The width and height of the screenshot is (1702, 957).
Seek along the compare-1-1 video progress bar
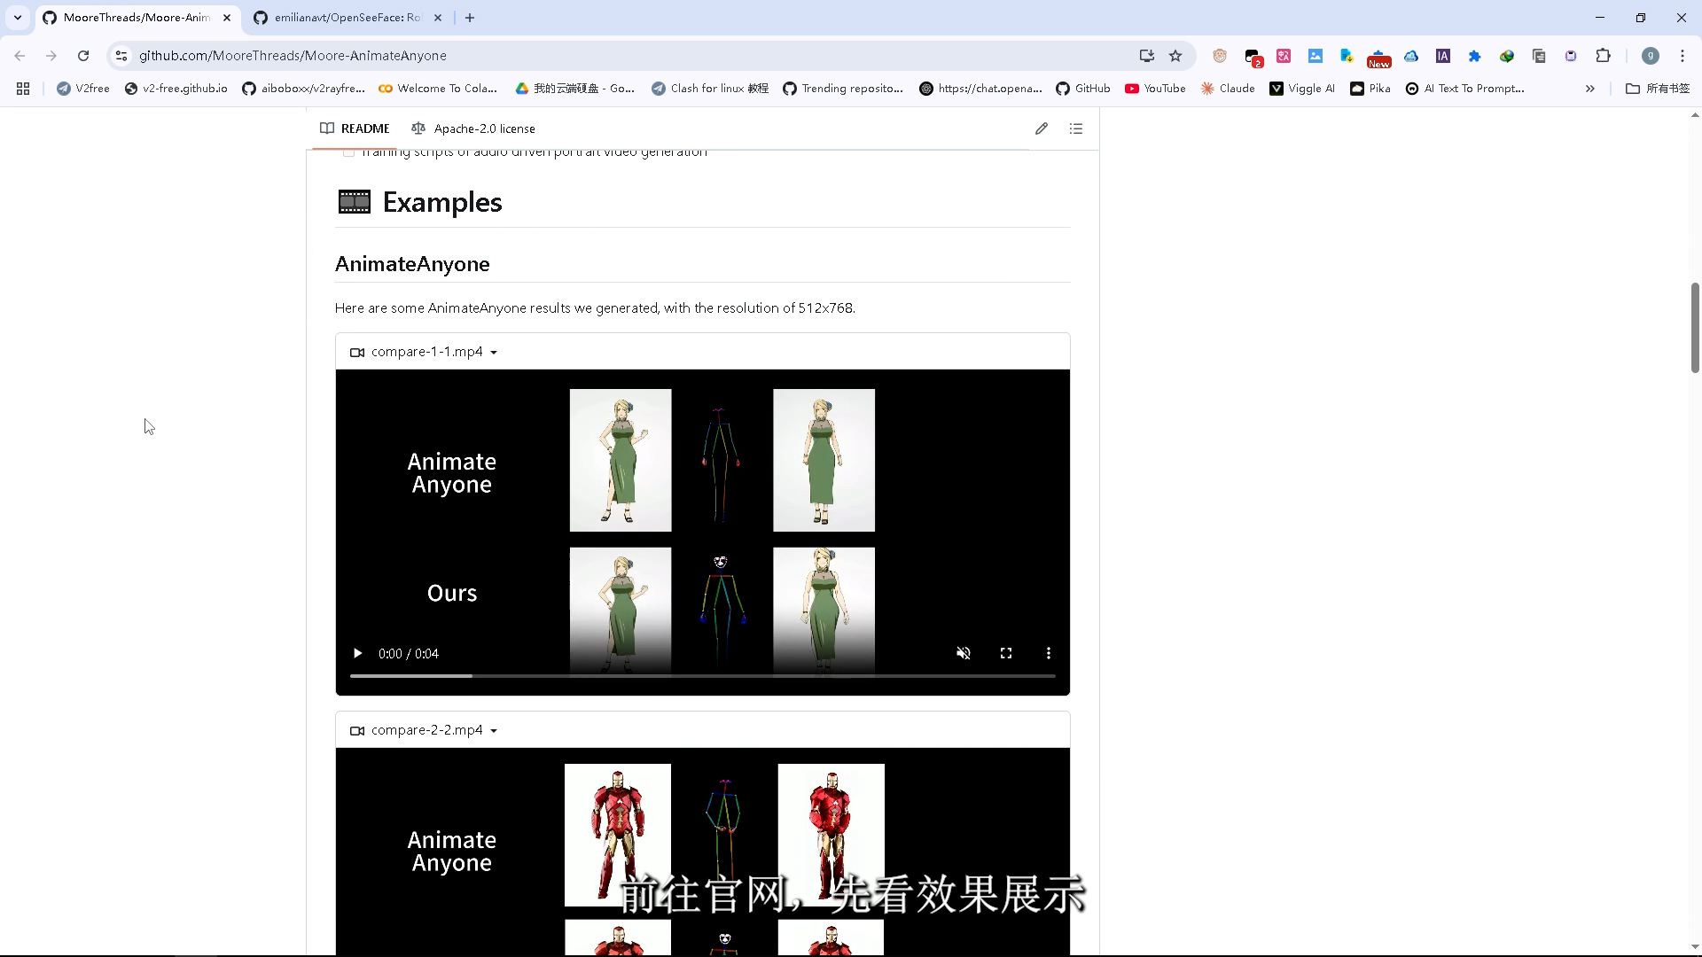702,676
